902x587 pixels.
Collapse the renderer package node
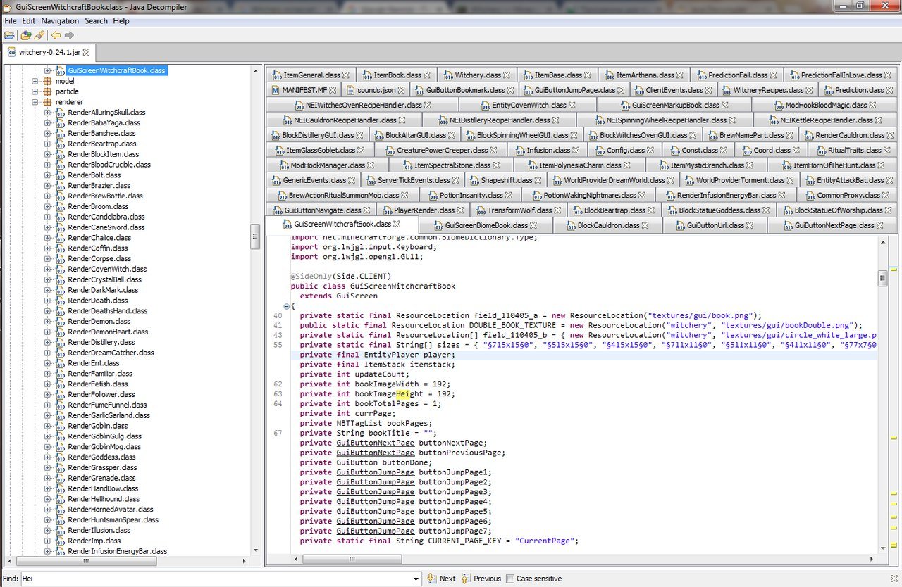[35, 102]
